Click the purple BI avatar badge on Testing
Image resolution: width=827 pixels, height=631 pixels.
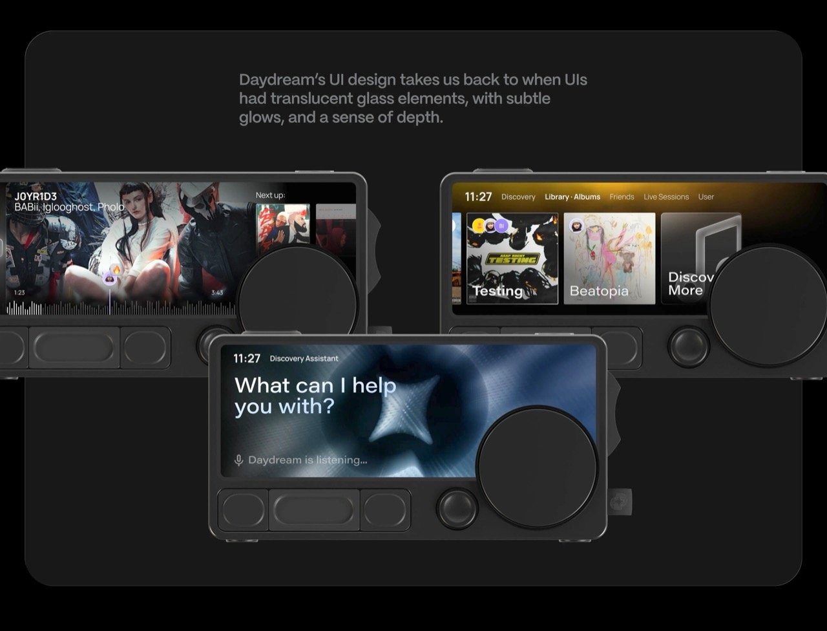501,226
